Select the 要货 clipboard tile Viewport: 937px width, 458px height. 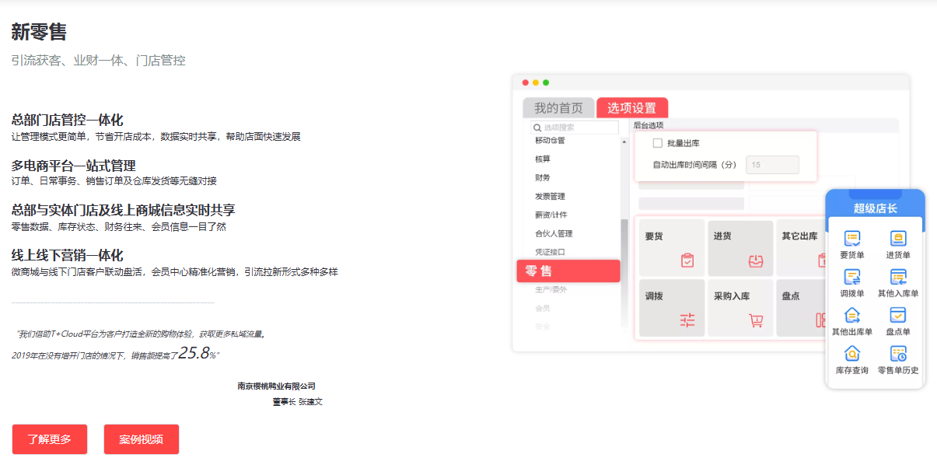point(672,248)
